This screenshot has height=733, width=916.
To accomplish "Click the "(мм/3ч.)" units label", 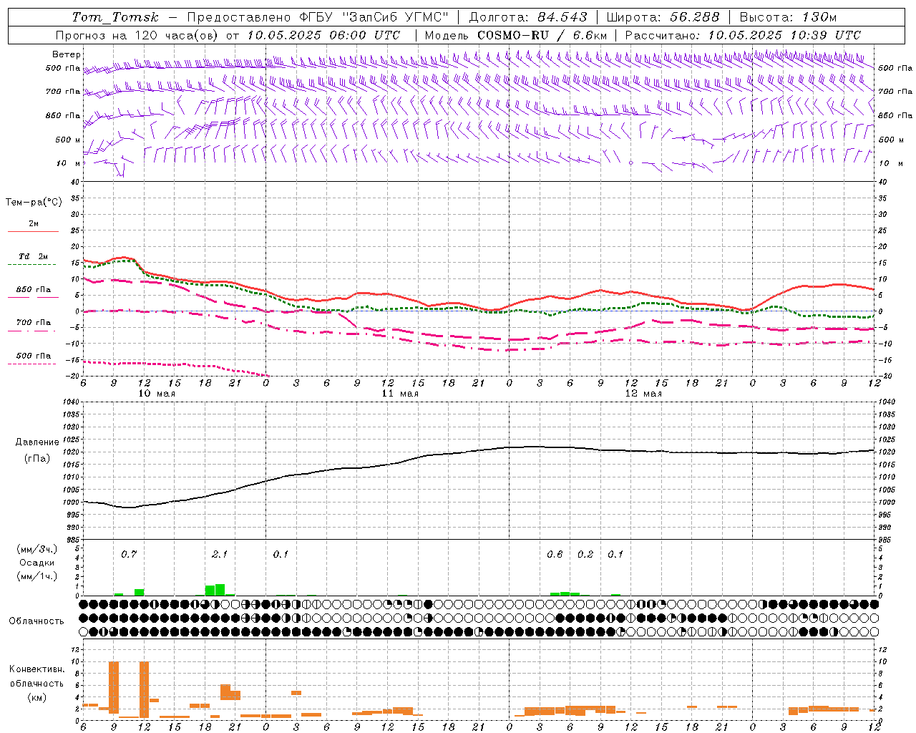I will point(37,549).
